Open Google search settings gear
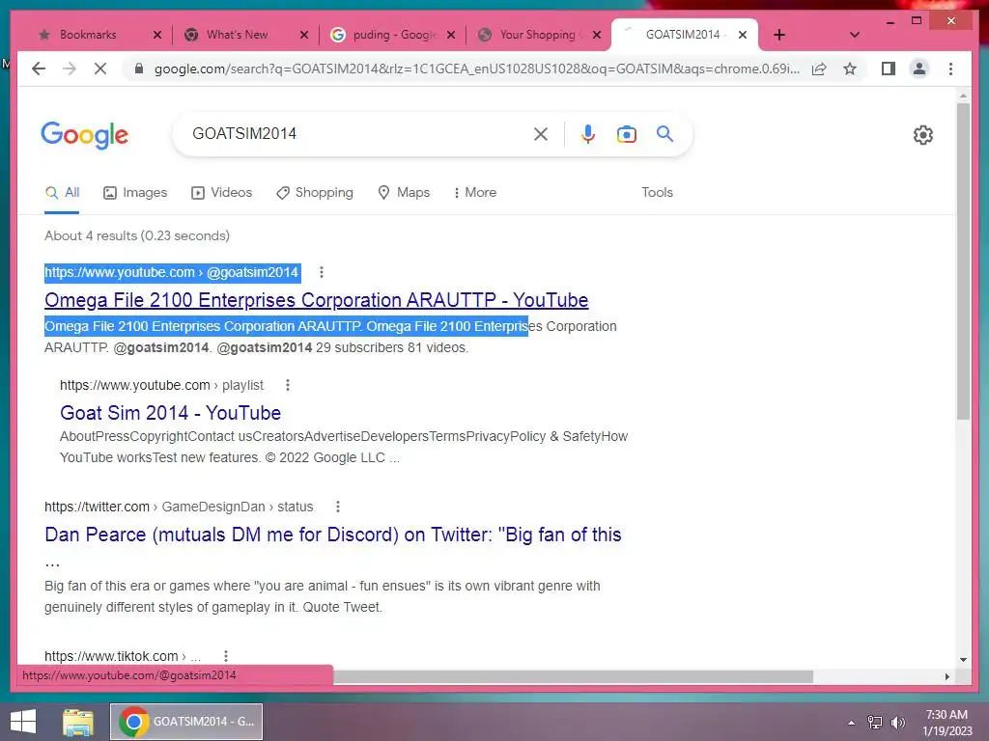This screenshot has width=989, height=741. [922, 135]
